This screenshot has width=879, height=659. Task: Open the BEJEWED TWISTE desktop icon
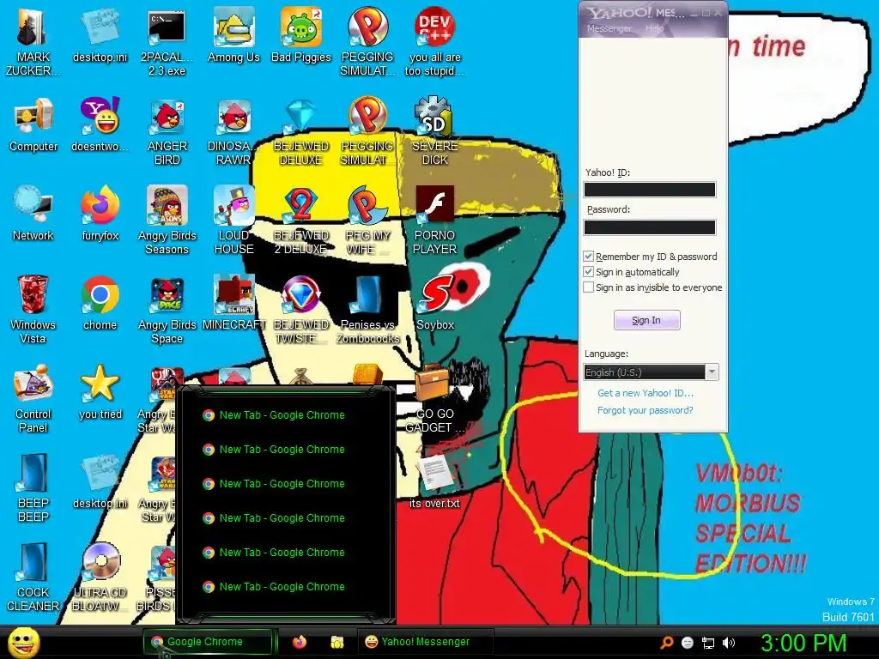(301, 310)
